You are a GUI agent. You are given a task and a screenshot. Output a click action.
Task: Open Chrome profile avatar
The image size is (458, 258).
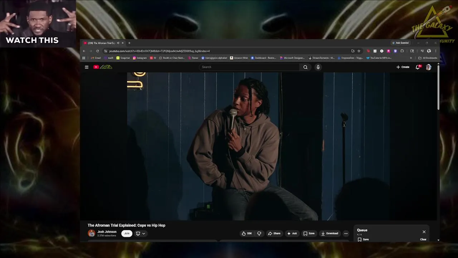tap(429, 51)
